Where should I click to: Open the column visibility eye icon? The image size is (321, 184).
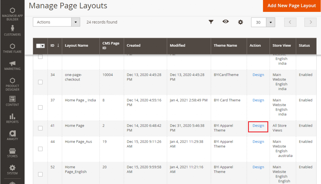225,22
